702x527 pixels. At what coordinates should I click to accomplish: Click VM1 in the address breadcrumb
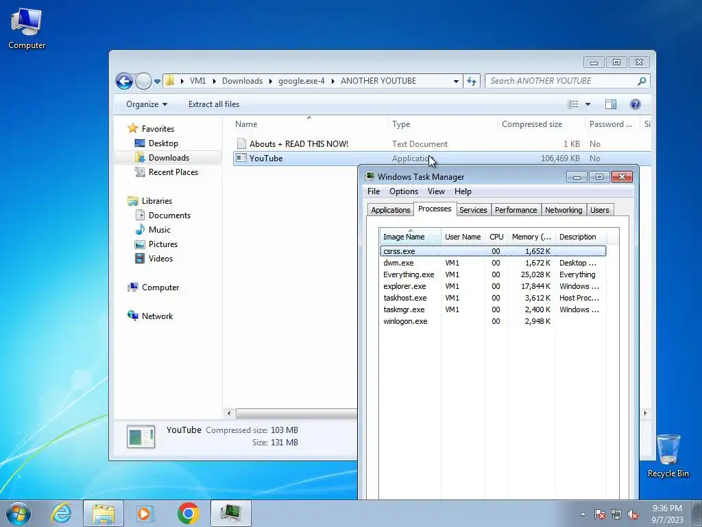197,81
